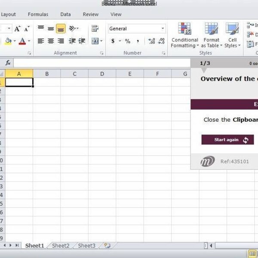Toggle Wrap Text icon
The width and height of the screenshot is (258, 258).
tap(95, 28)
